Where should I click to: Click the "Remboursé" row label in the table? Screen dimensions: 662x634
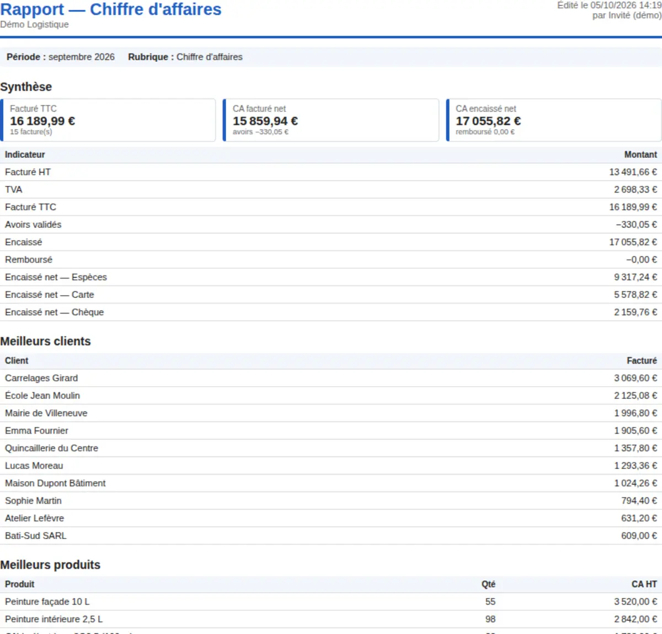click(29, 259)
